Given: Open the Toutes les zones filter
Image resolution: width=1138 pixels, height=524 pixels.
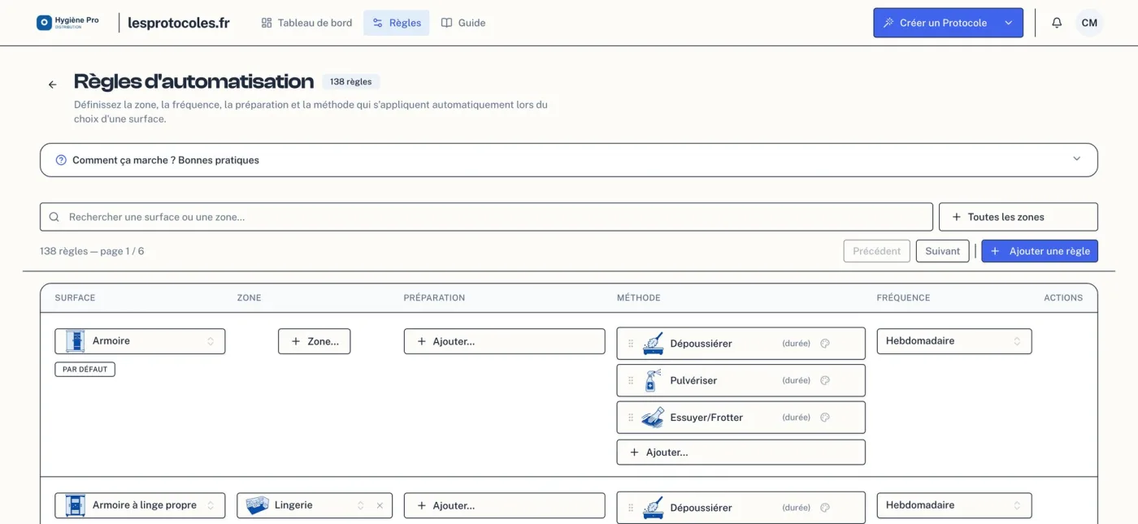Looking at the screenshot, I should 1019,217.
